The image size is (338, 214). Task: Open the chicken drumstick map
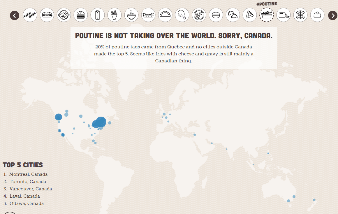[182, 15]
